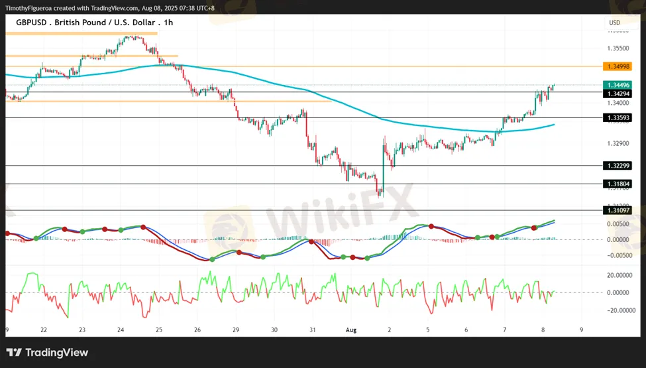Screen dimensions: 646x368
Task: Click date label 29 on the time axis
Action: [236, 330]
